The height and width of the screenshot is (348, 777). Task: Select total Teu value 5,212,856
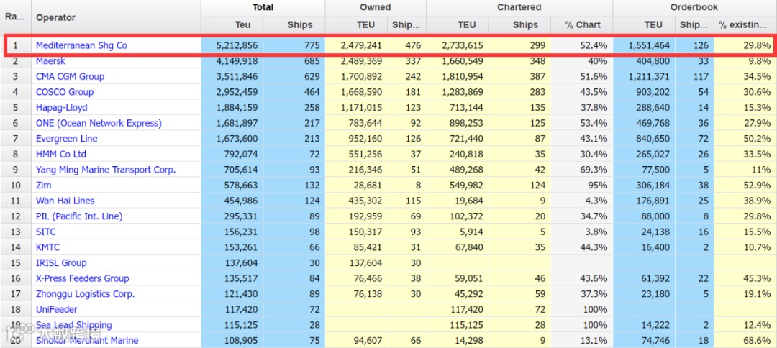pyautogui.click(x=237, y=45)
